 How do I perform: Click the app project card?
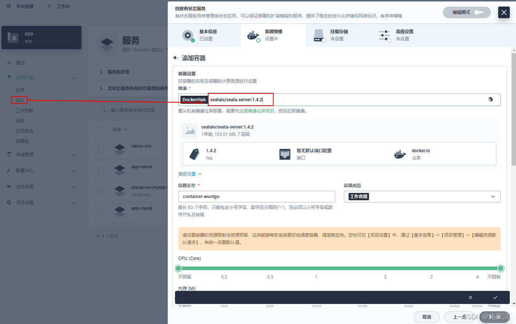click(x=41, y=37)
